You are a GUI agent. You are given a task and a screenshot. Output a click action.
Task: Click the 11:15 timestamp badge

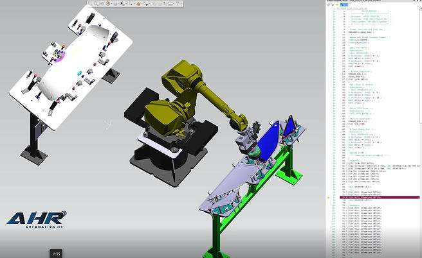pos(56,254)
